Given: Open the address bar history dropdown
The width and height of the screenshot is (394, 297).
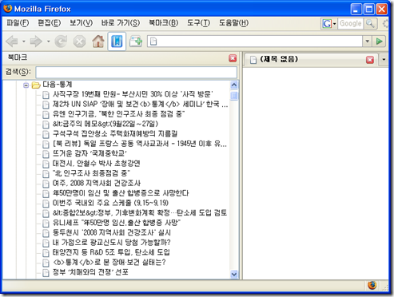Looking at the screenshot, I should 368,42.
